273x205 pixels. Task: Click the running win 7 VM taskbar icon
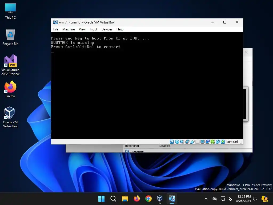tap(172, 199)
